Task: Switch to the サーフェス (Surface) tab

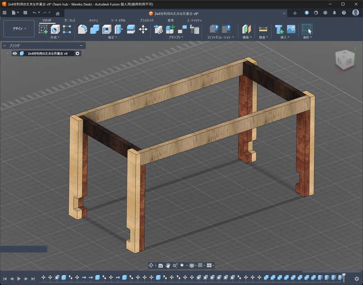Action: point(70,20)
